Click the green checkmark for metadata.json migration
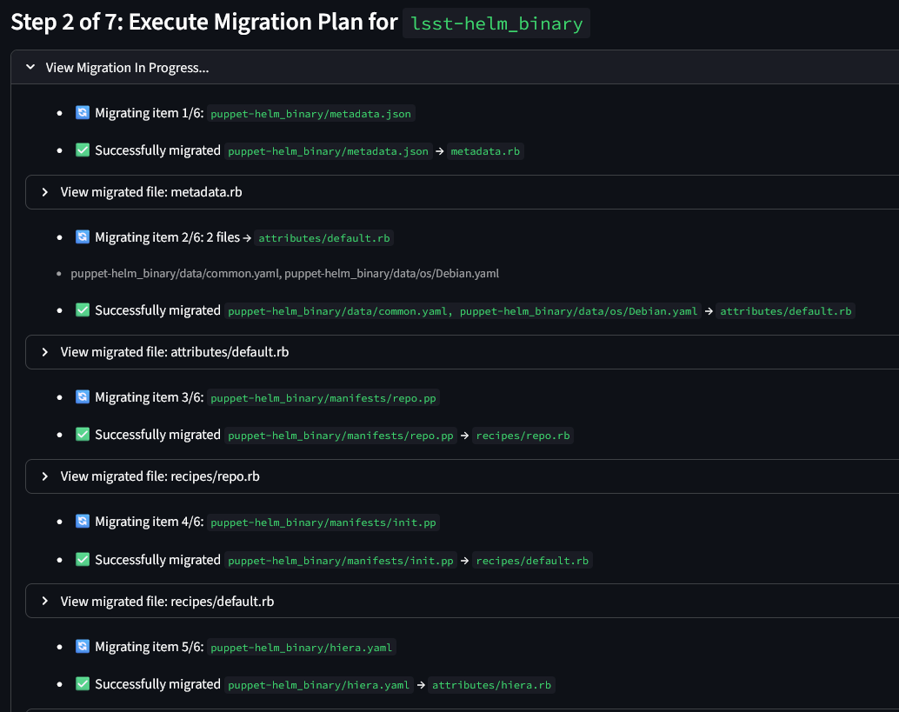Screen dimensions: 899x712 coord(83,150)
